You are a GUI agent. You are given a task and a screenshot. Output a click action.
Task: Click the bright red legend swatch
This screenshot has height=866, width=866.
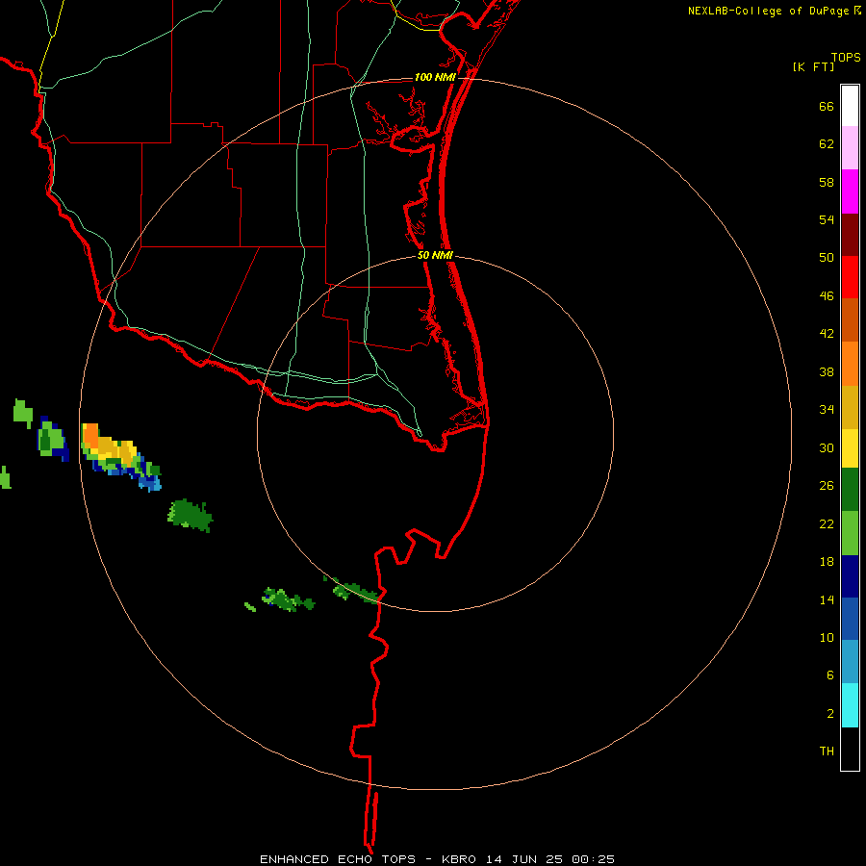(x=850, y=277)
